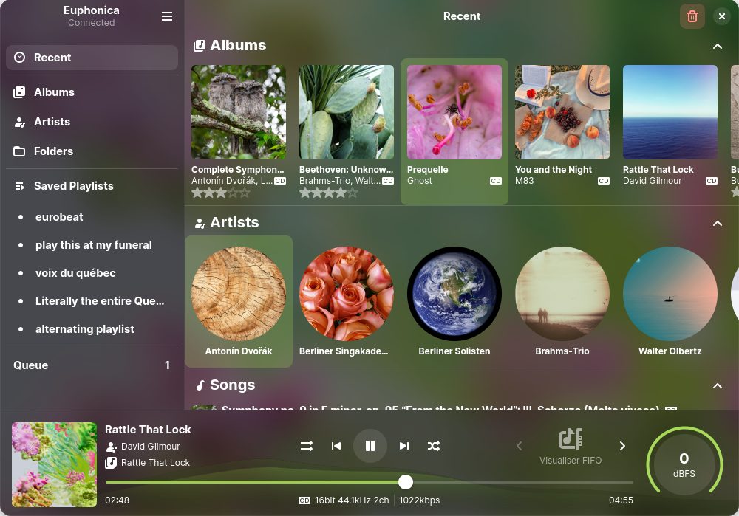The image size is (739, 516).
Task: Click the Queue count number 1
Action: (x=167, y=365)
